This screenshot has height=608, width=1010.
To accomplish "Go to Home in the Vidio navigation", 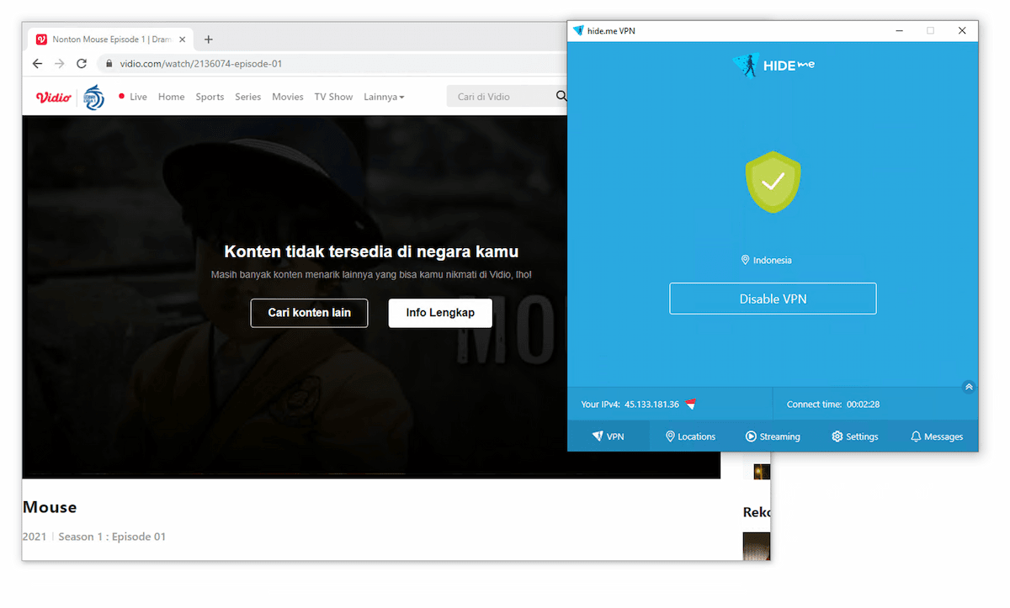I will tap(171, 97).
